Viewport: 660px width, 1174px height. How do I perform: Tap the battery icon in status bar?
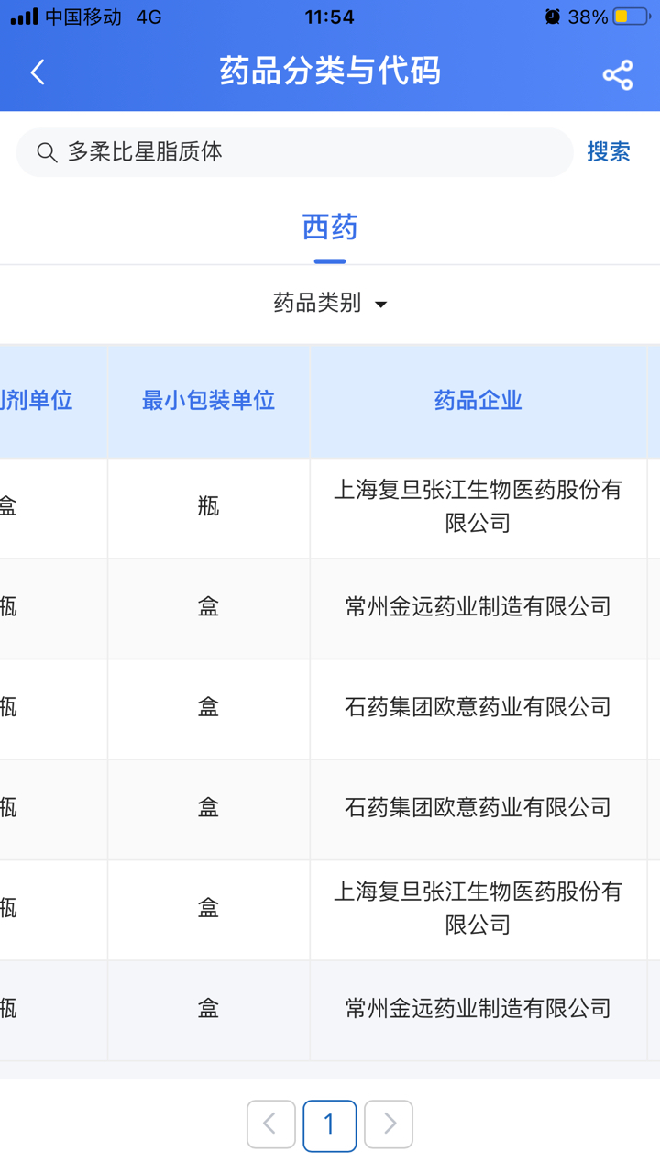pos(632,17)
